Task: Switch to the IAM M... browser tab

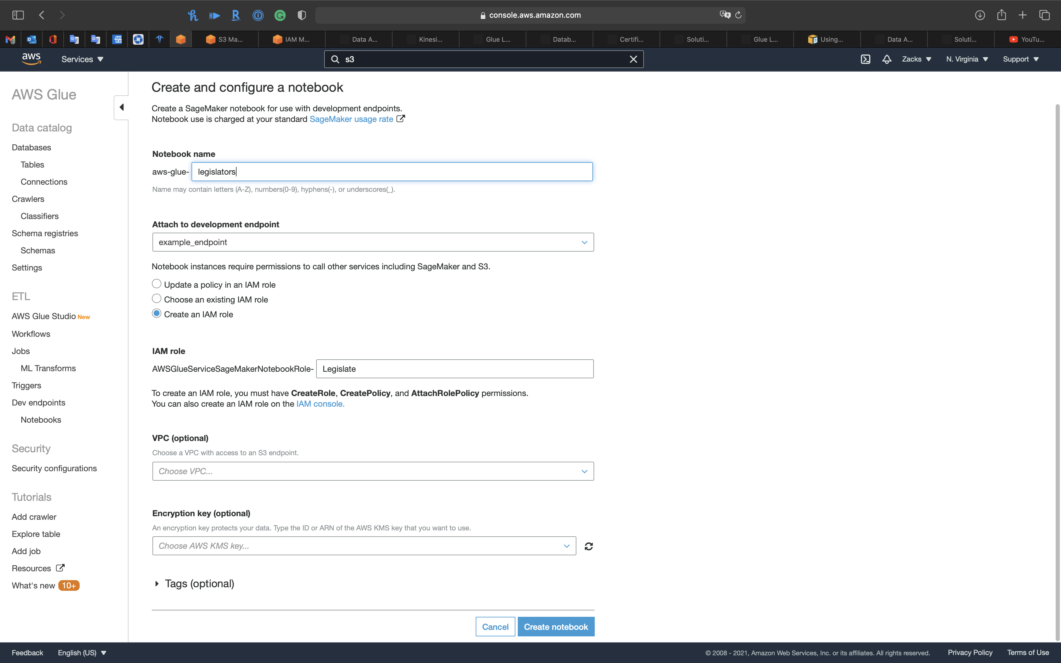Action: click(x=292, y=39)
